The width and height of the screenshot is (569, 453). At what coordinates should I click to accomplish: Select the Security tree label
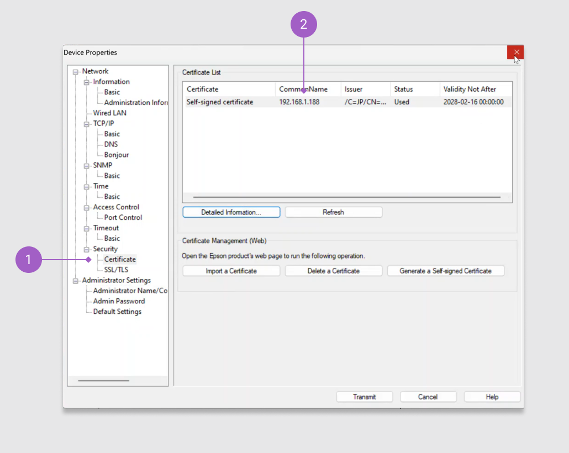105,249
